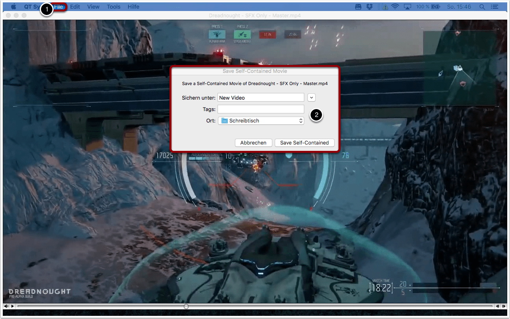Open the File menu

pos(59,7)
